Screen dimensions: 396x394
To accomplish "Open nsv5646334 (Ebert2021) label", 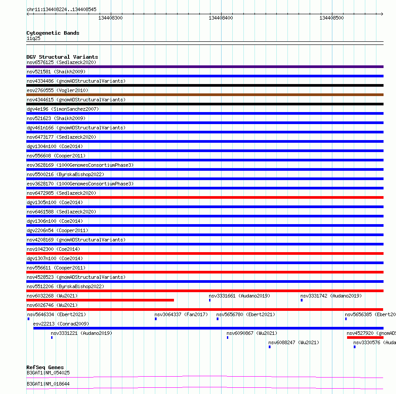I will coord(57,314).
